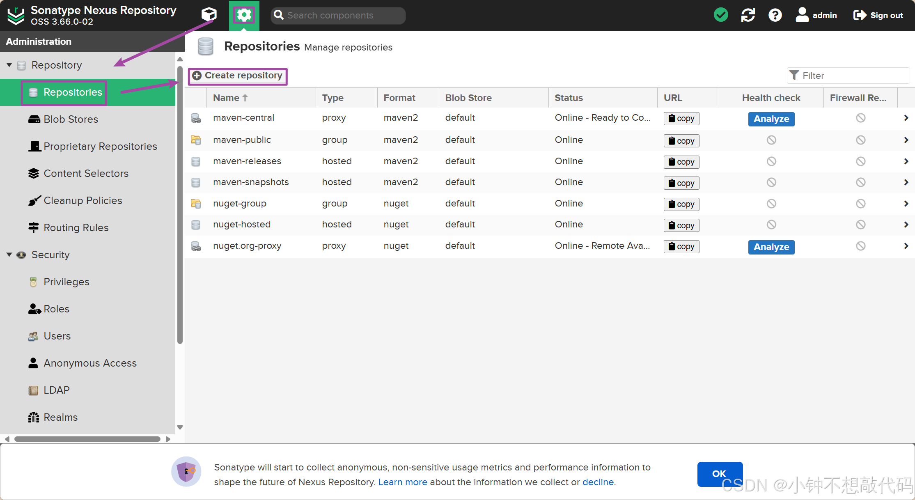Click maven-central firewall disabled icon
This screenshot has height=500, width=915.
point(861,118)
